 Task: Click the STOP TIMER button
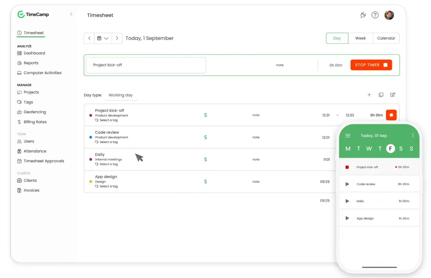[371, 65]
